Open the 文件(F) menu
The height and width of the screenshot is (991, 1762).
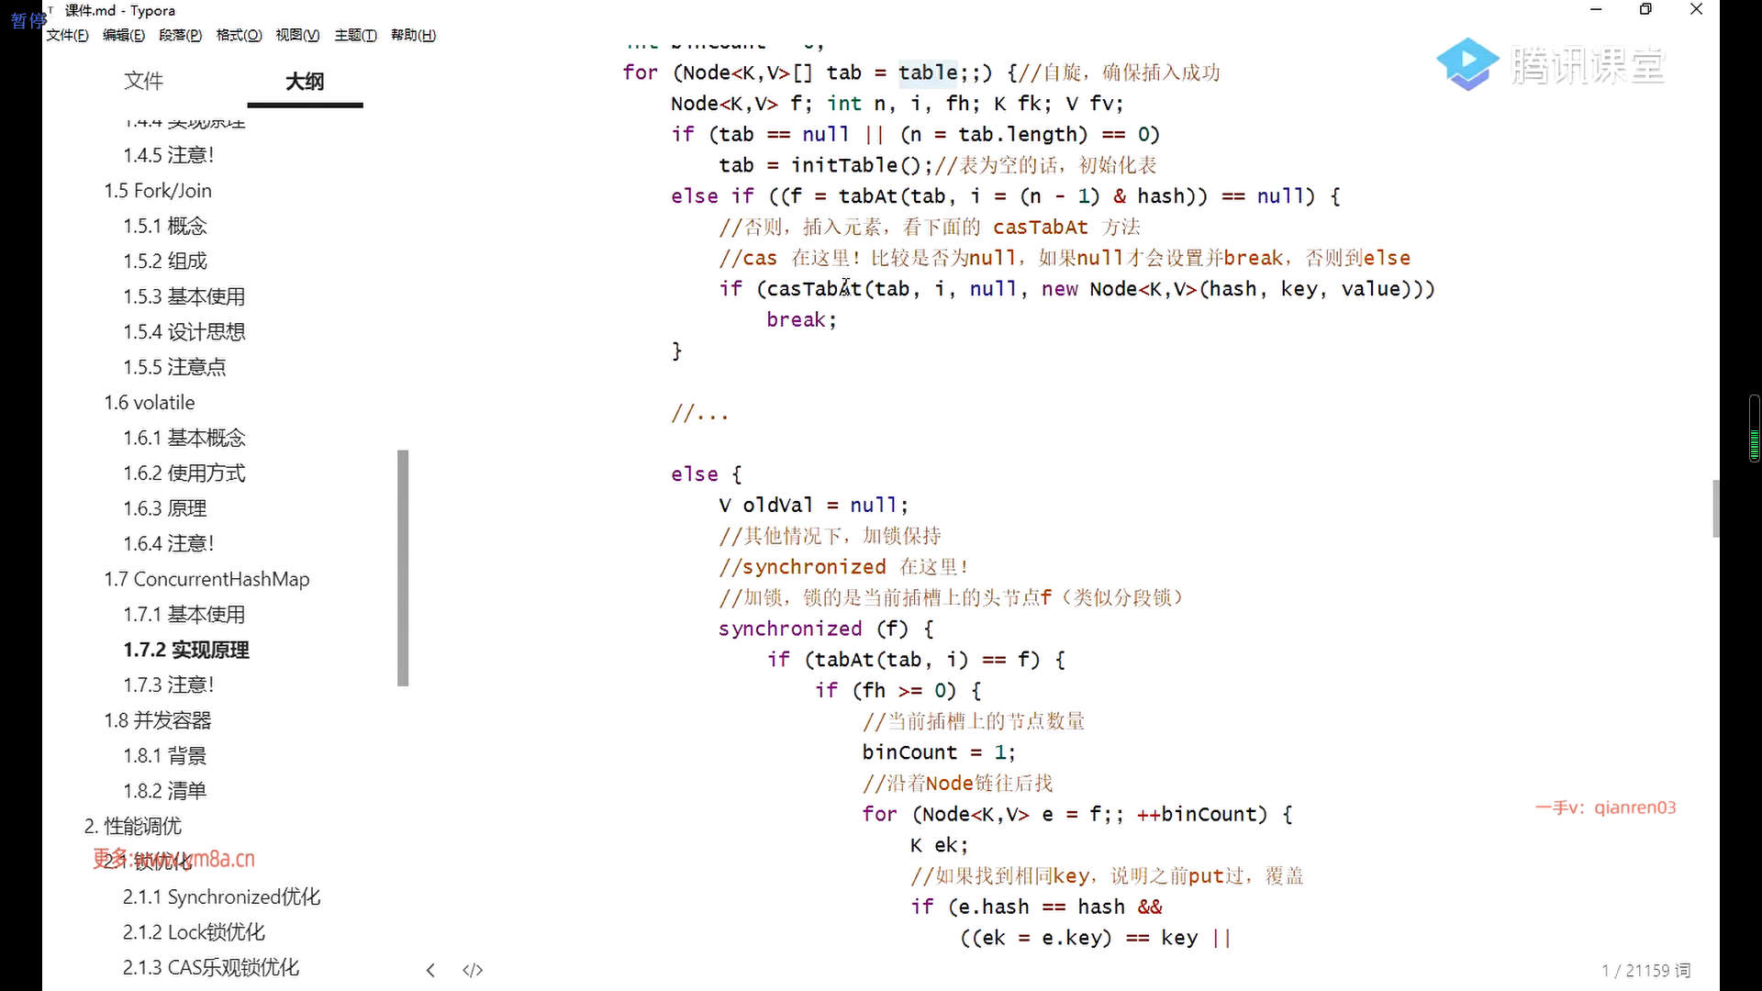click(x=67, y=35)
